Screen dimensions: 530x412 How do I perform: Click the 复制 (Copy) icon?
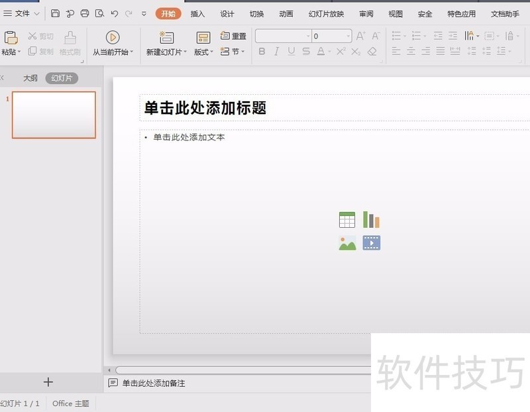pos(32,51)
